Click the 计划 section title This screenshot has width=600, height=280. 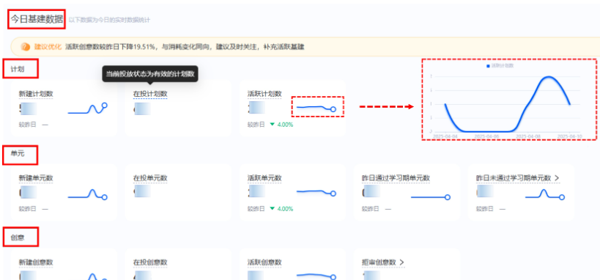[18, 69]
